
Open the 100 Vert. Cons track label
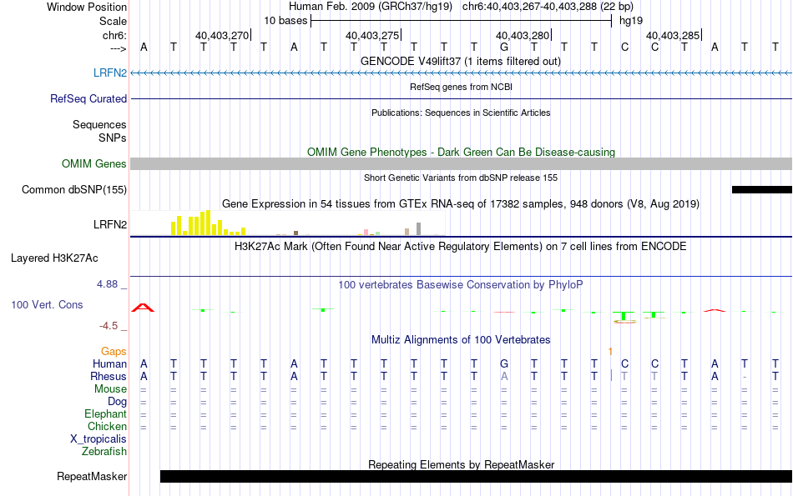47,304
